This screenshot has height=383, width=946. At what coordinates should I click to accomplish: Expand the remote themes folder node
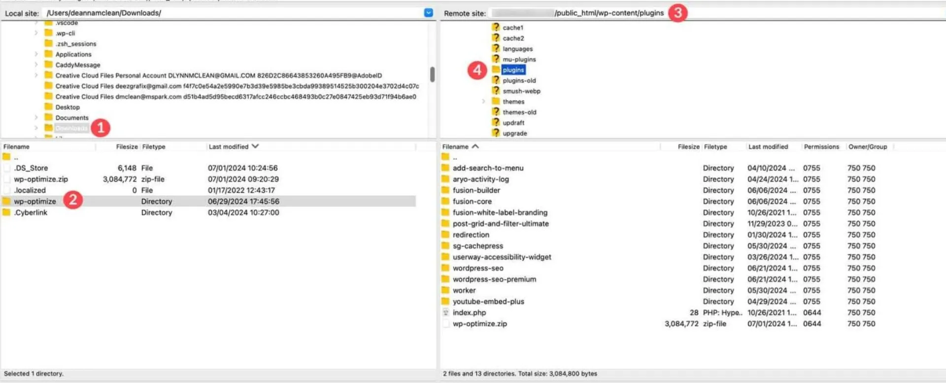(x=483, y=102)
